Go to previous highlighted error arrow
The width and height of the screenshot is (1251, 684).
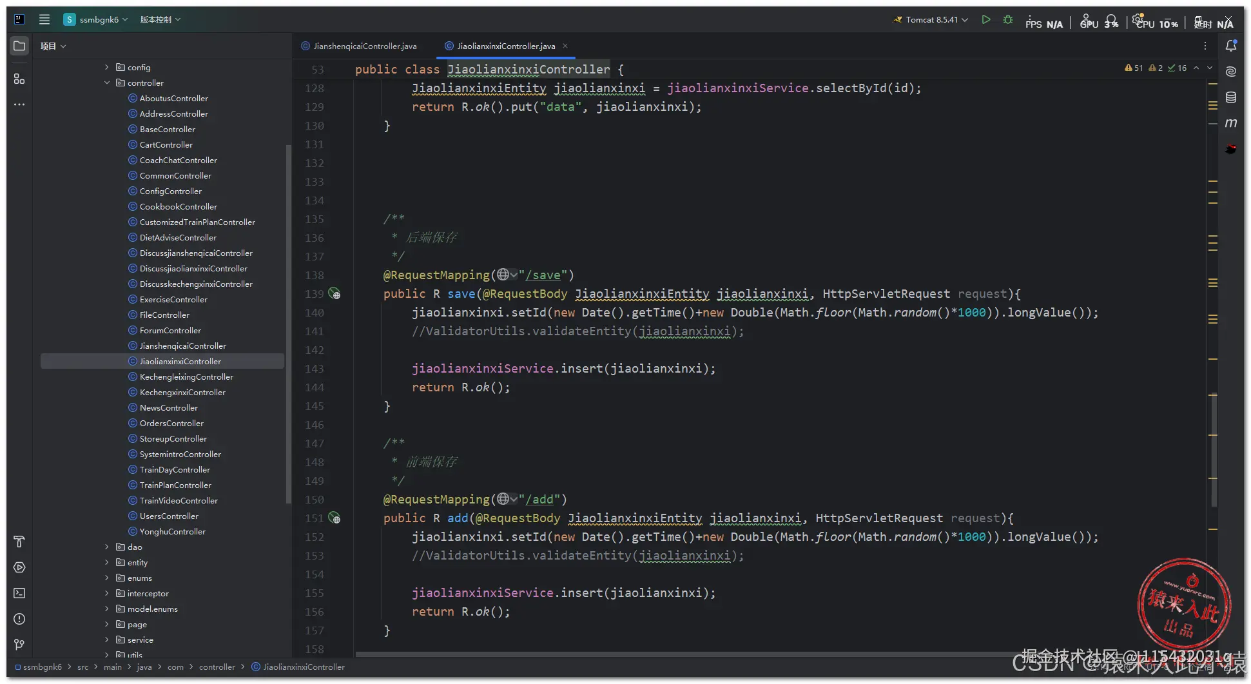tap(1196, 68)
